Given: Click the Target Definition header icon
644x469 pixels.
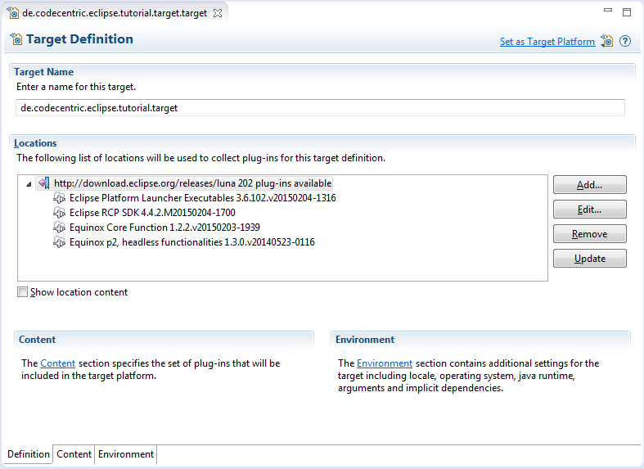Looking at the screenshot, I should click(x=16, y=39).
